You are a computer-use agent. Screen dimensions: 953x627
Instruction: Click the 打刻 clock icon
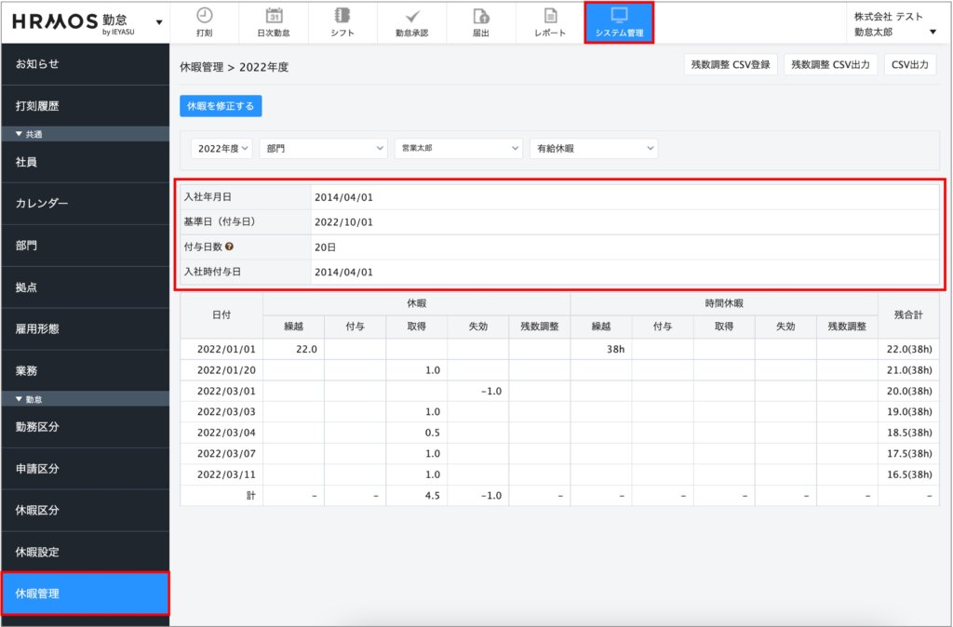tap(205, 15)
